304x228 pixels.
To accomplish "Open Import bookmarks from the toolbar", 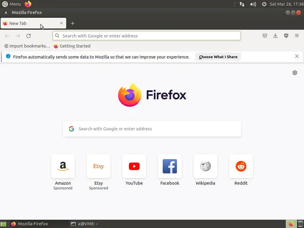I will (x=27, y=46).
